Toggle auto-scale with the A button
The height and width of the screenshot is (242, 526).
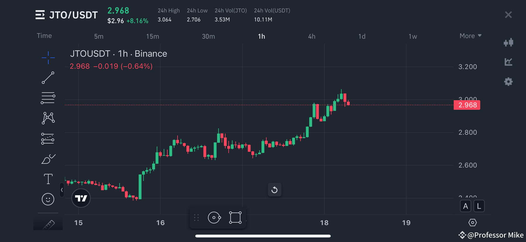(x=465, y=206)
